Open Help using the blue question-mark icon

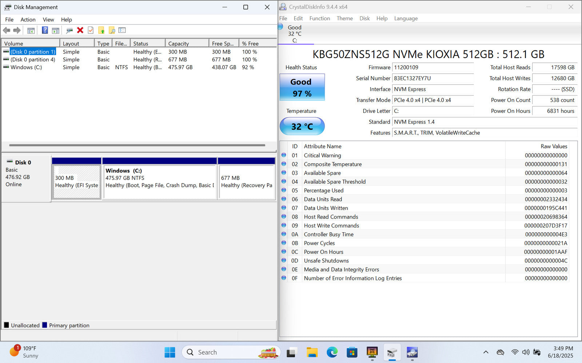(45, 30)
